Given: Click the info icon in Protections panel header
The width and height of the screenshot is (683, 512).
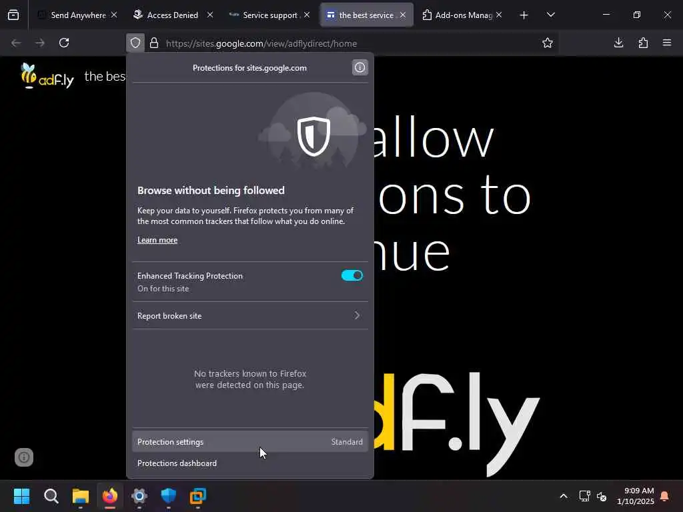Looking at the screenshot, I should [360, 67].
